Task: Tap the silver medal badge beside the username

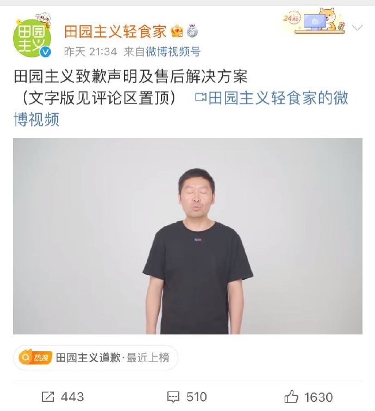Action: coord(192,31)
